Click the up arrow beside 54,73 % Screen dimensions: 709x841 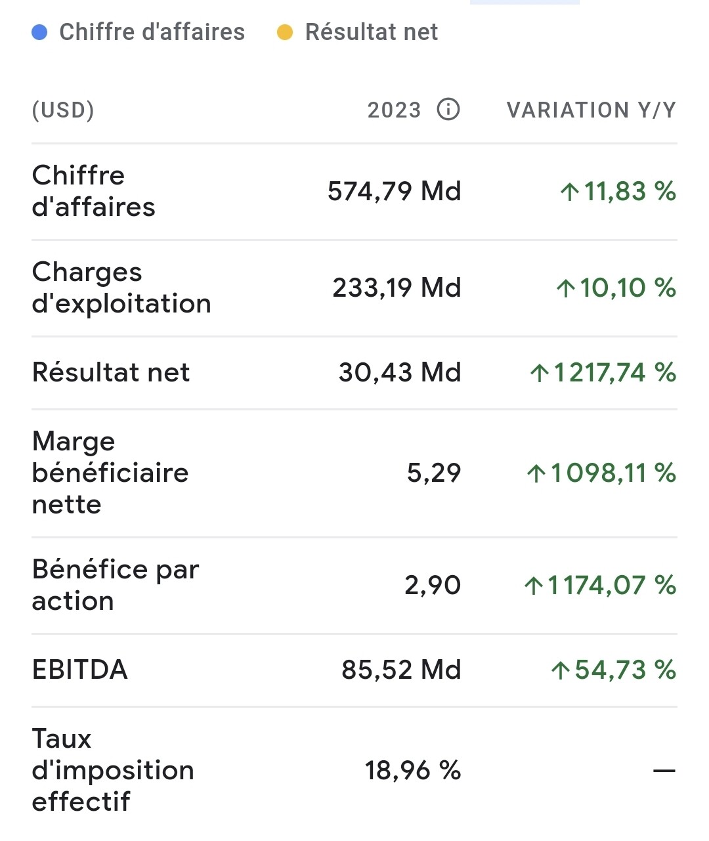tap(560, 670)
